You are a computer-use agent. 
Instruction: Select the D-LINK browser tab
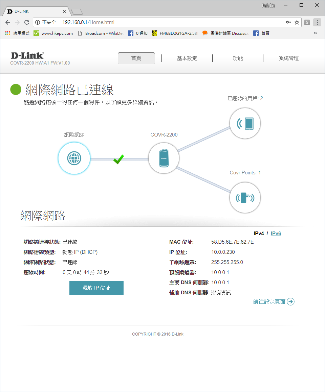[x=37, y=11]
